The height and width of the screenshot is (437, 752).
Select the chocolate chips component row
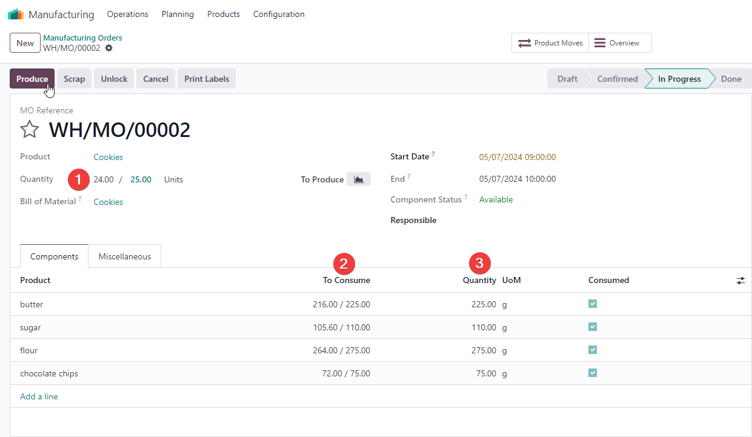click(381, 373)
